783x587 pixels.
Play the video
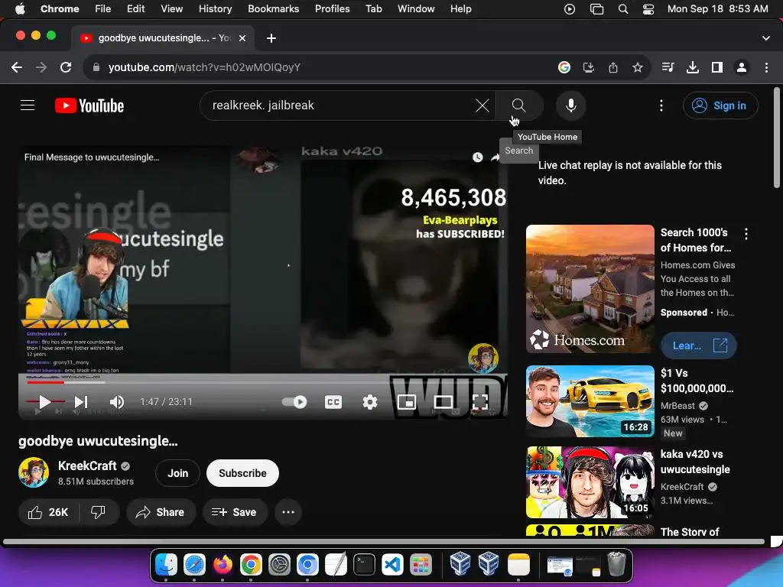click(x=44, y=402)
